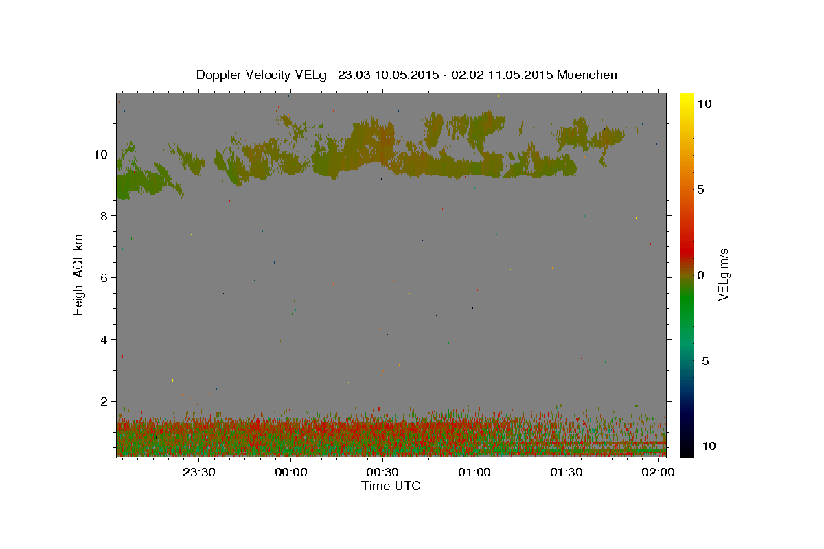Click the height tick label 2
The height and width of the screenshot is (549, 824).
[x=104, y=401]
